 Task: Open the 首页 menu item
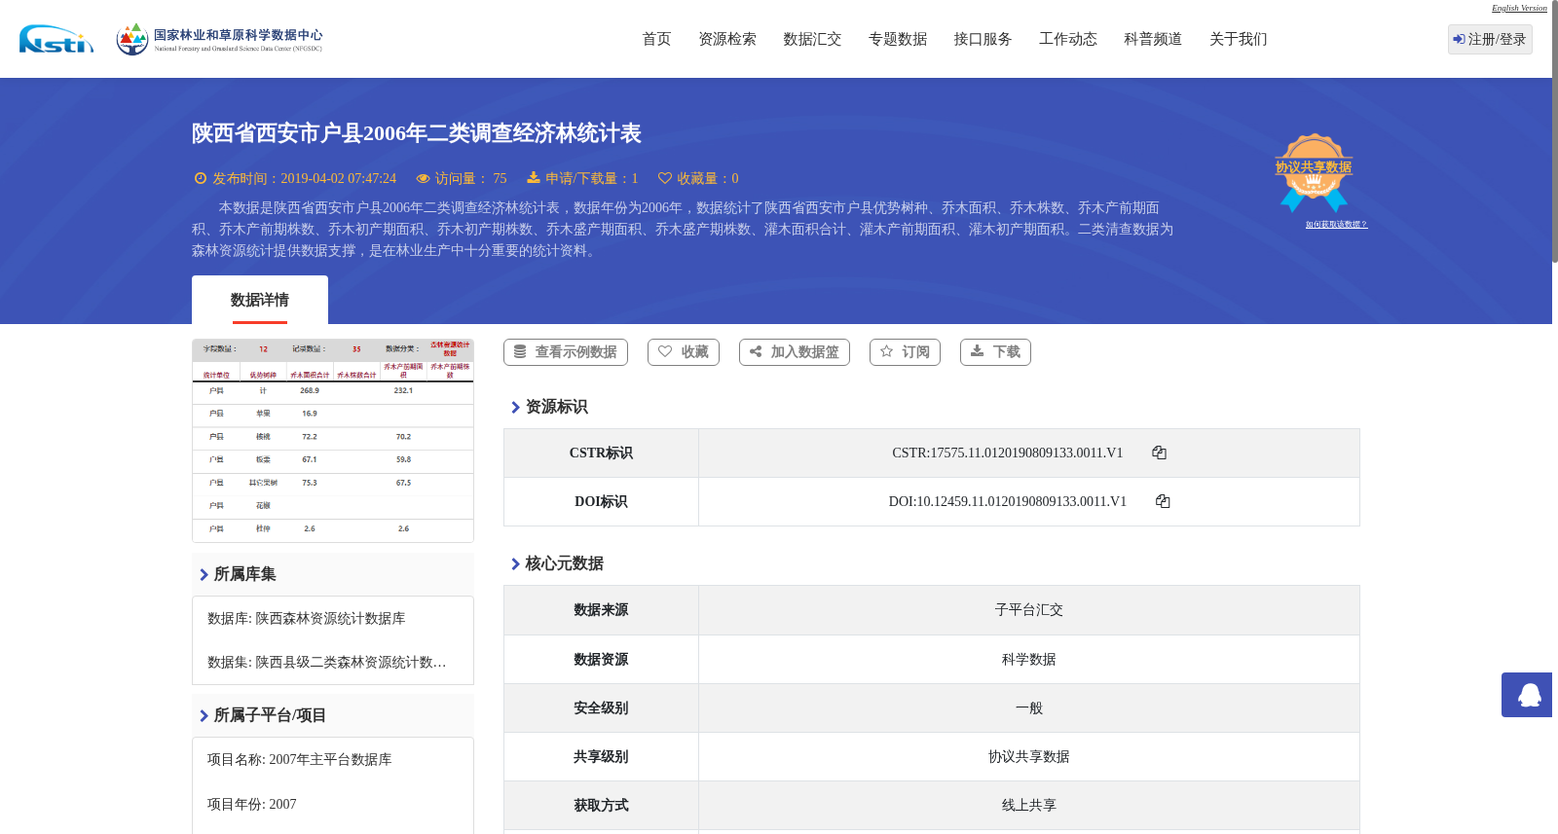656,39
